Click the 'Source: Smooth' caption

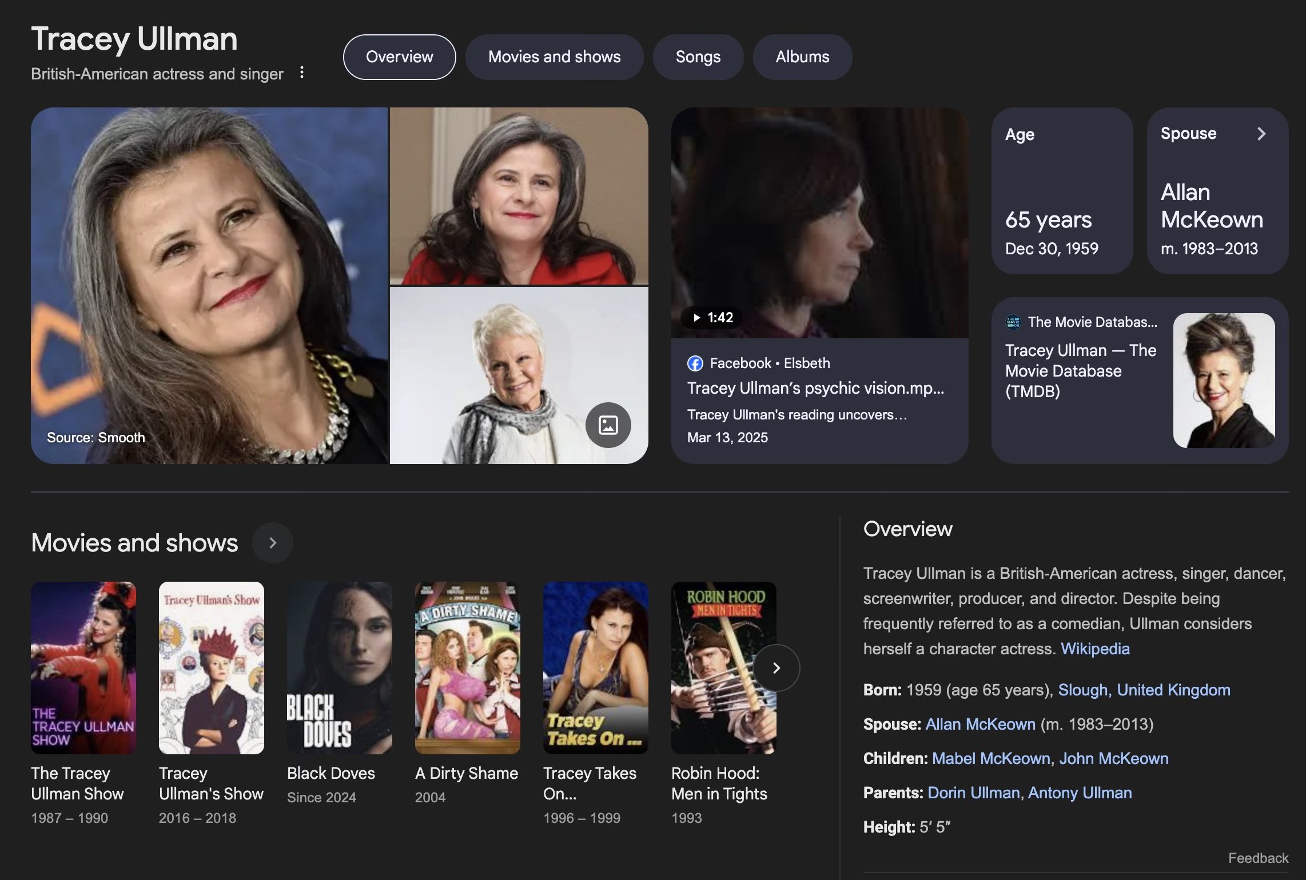(x=96, y=438)
